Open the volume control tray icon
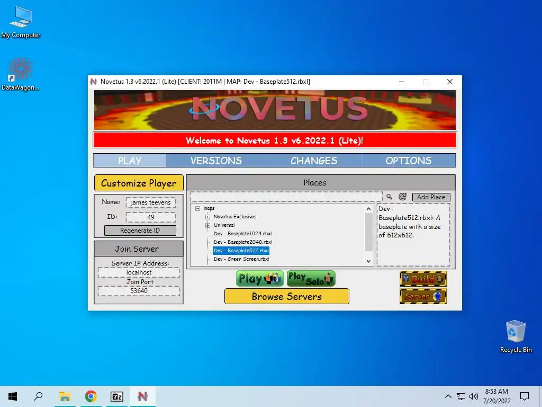This screenshot has width=542, height=407. pyautogui.click(x=474, y=396)
